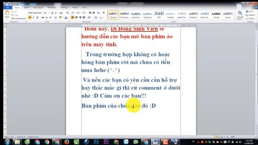Image resolution: width=258 pixels, height=145 pixels.
Task: Switch to the Mailings tab
Action: (64, 8)
